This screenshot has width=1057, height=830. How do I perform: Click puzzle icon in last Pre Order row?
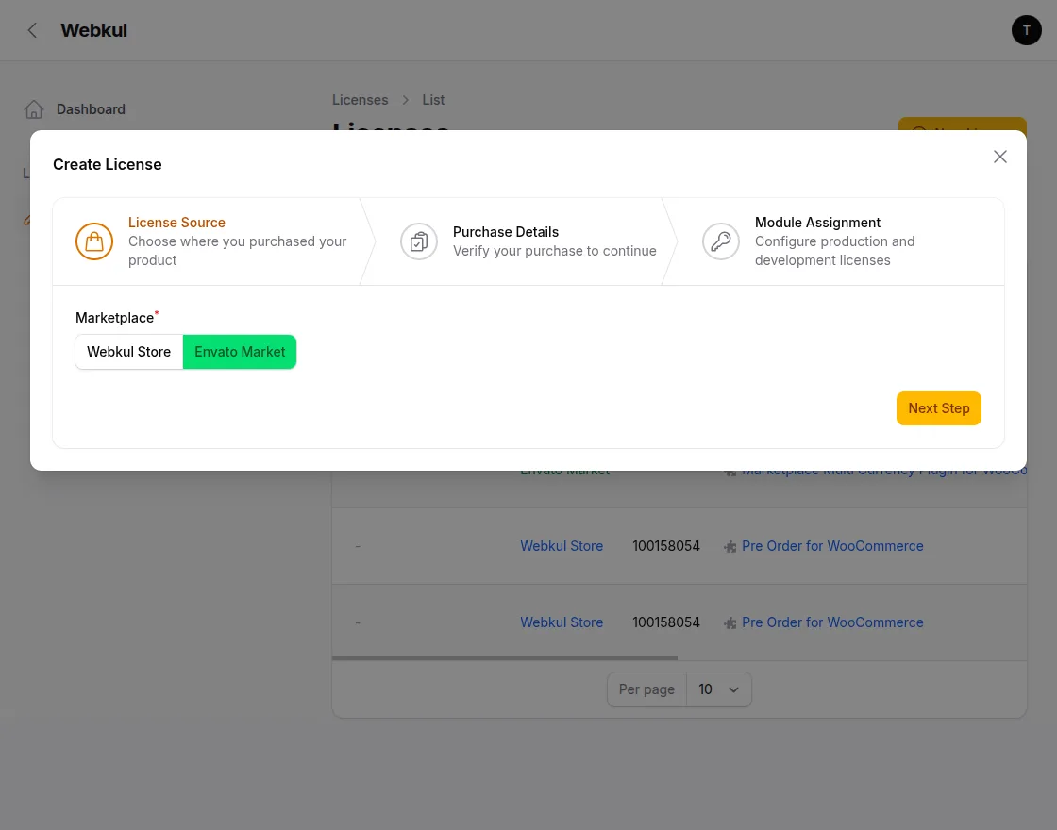pos(730,623)
